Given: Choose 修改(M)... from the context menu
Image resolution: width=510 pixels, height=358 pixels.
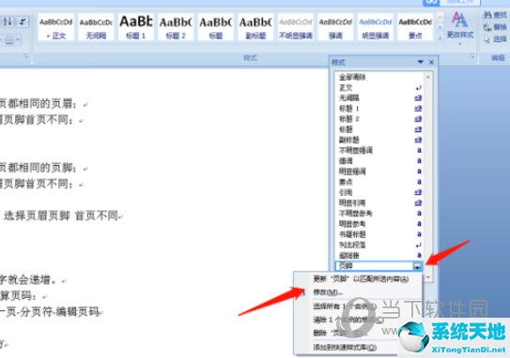Looking at the screenshot, I should coord(328,292).
